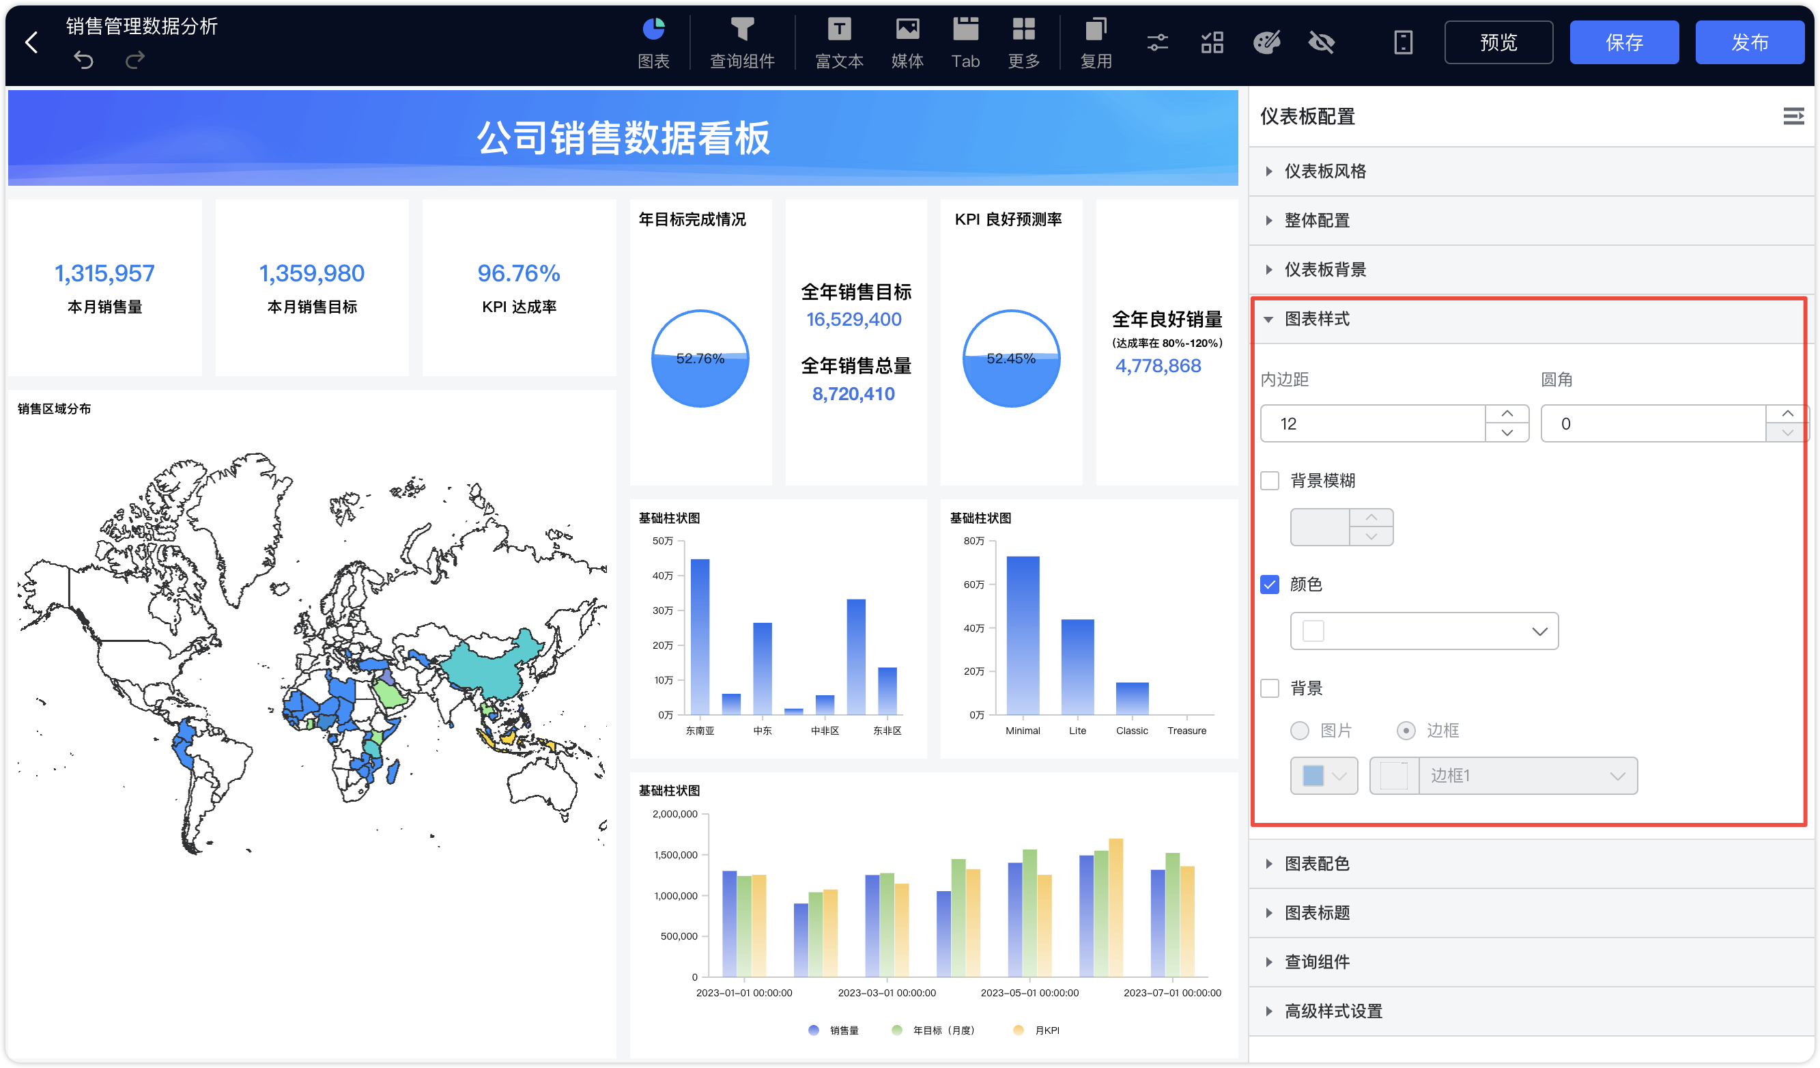The image size is (1820, 1068).
Task: Select the 图片 radio option
Action: [1300, 731]
